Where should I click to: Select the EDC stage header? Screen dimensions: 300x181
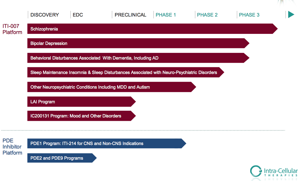[78, 15]
